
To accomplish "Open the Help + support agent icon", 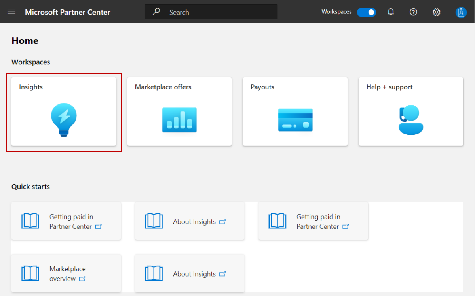I will point(410,119).
